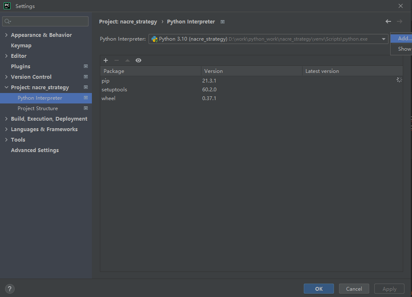The width and height of the screenshot is (412, 297).
Task: Expand the Editor section
Action: tap(6, 56)
